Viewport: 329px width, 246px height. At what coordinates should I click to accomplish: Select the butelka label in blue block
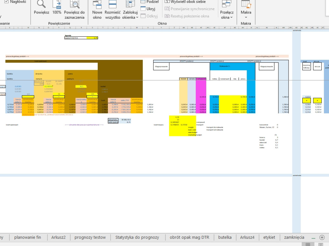tap(10, 74)
